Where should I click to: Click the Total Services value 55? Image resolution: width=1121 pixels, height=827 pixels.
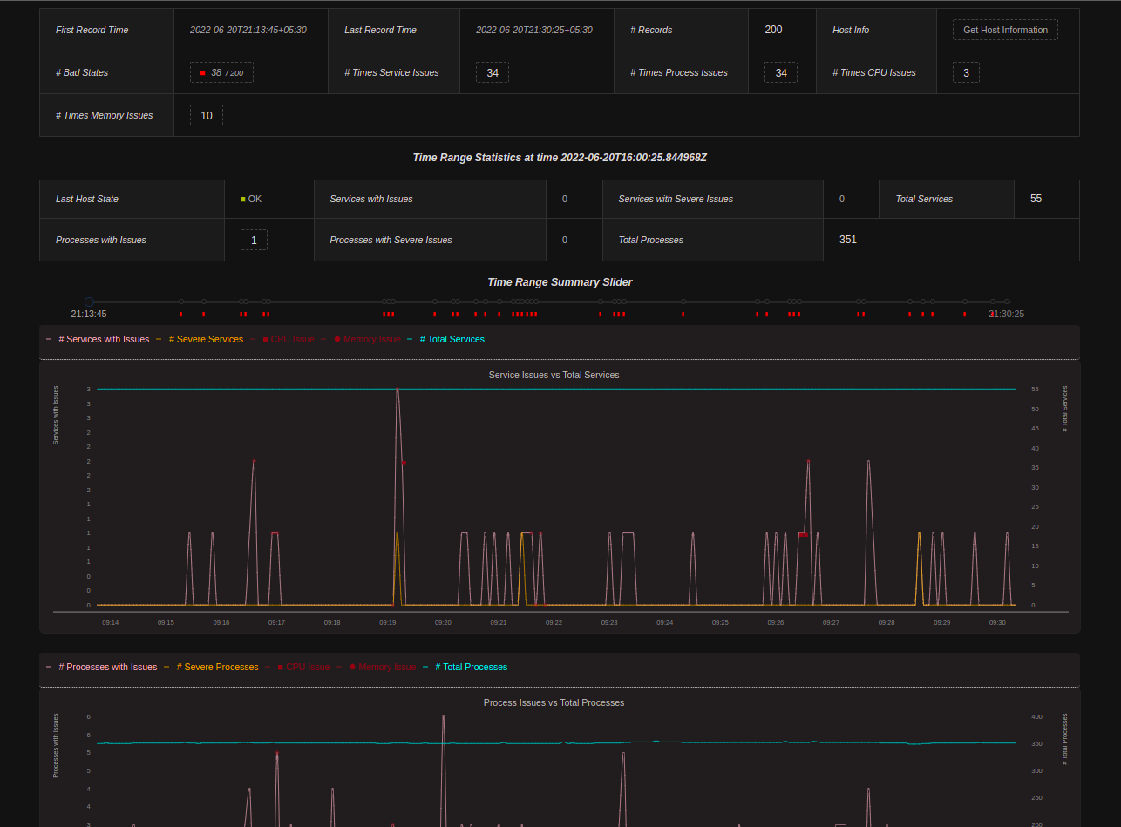pos(1036,199)
